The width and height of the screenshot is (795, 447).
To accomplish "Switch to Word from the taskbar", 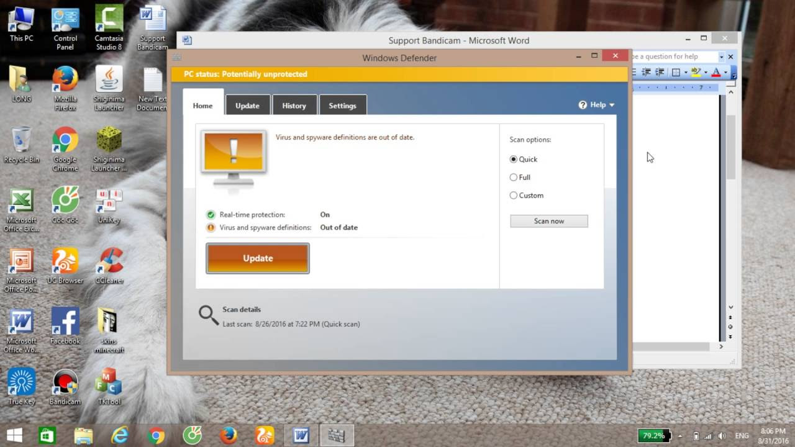I will tap(301, 436).
